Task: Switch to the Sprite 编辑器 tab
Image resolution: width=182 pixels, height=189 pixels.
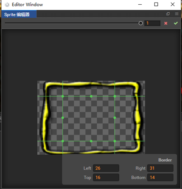Action: coord(19,14)
